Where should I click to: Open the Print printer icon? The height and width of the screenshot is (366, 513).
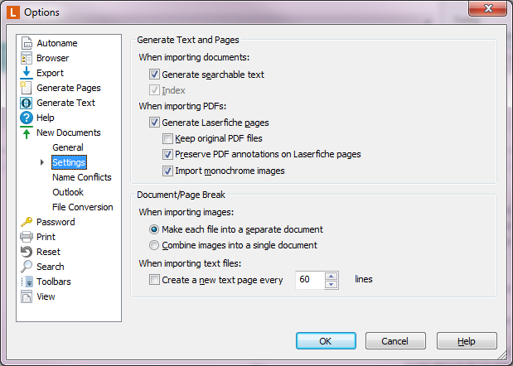(x=27, y=237)
